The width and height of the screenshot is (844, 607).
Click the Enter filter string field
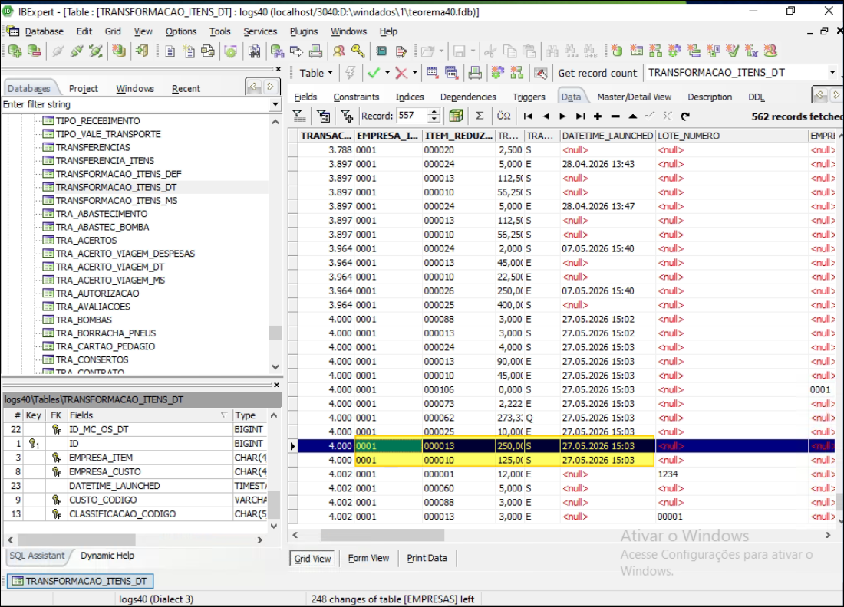(136, 104)
